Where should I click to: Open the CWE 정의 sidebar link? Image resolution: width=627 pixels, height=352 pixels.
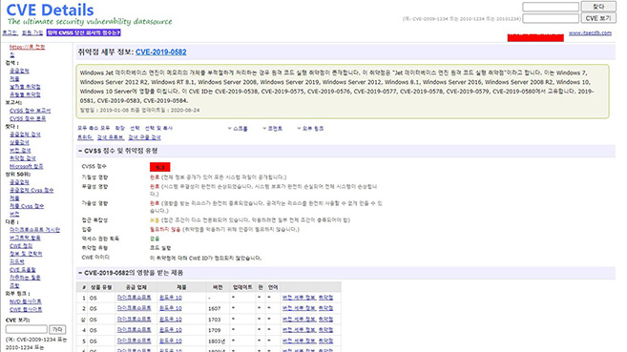21,246
